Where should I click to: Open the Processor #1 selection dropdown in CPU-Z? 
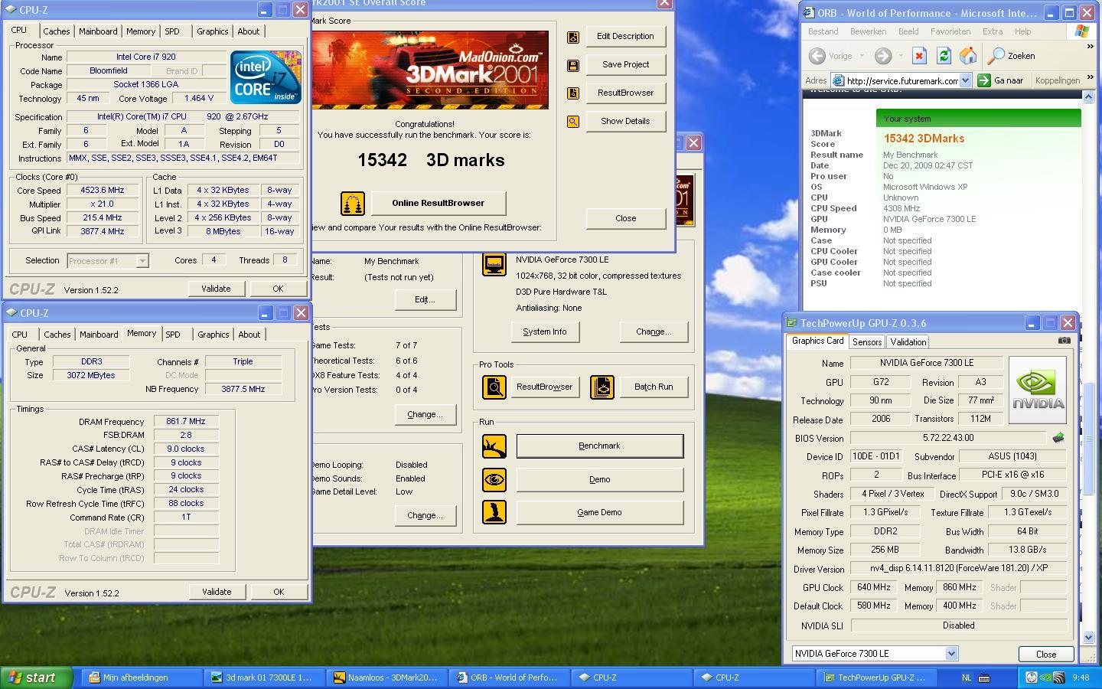(142, 261)
